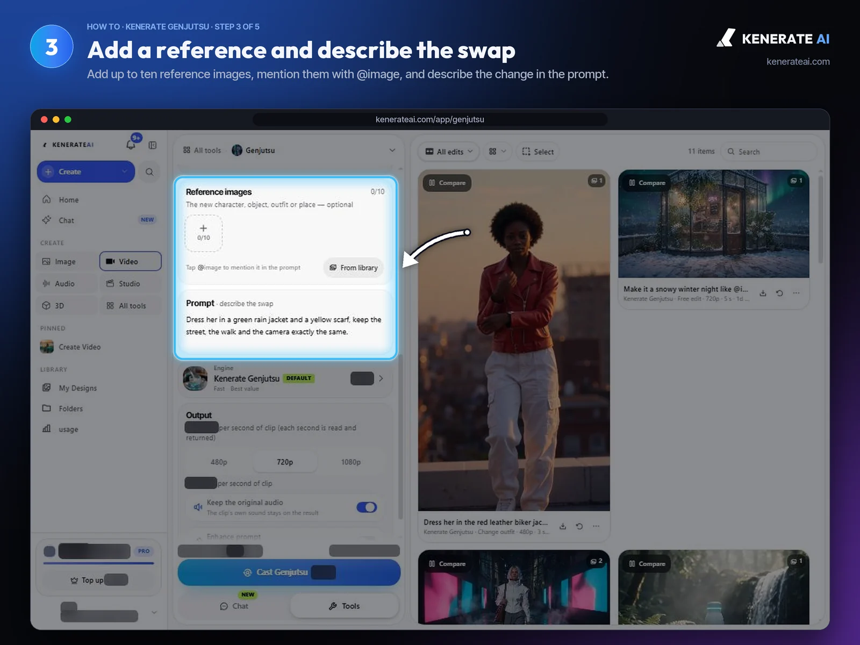860x645 pixels.
Task: Collapse the sidebar panel icon
Action: click(153, 145)
